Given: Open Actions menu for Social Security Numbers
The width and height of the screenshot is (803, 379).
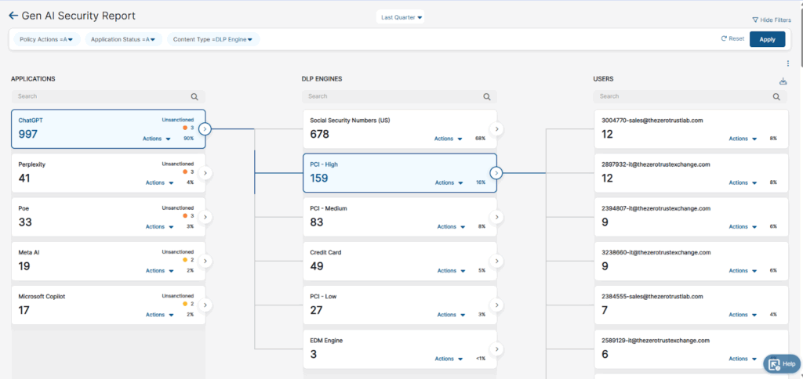Looking at the screenshot, I should 449,139.
